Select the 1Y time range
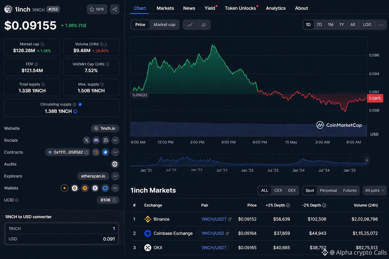 click(x=342, y=25)
